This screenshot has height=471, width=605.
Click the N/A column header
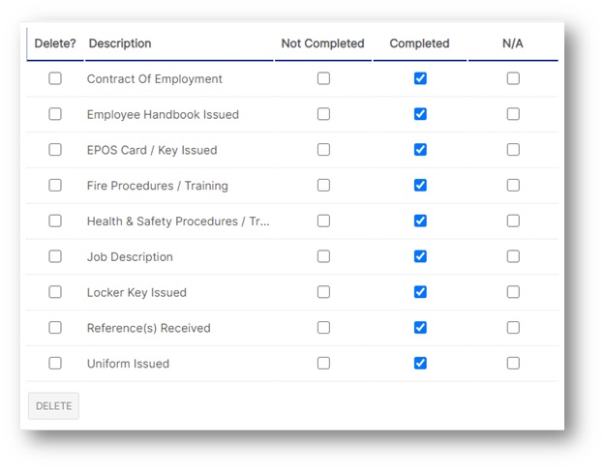pyautogui.click(x=513, y=44)
